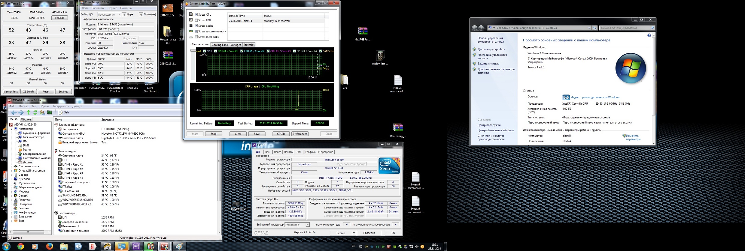Open Firefox from the taskbar

point(49,247)
